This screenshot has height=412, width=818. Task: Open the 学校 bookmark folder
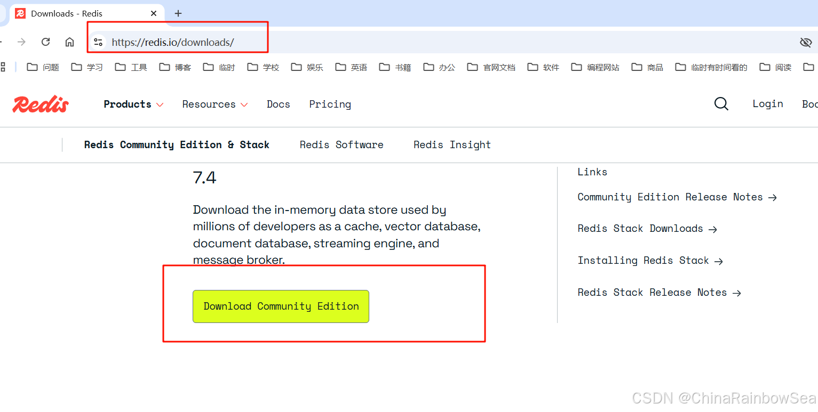click(263, 67)
